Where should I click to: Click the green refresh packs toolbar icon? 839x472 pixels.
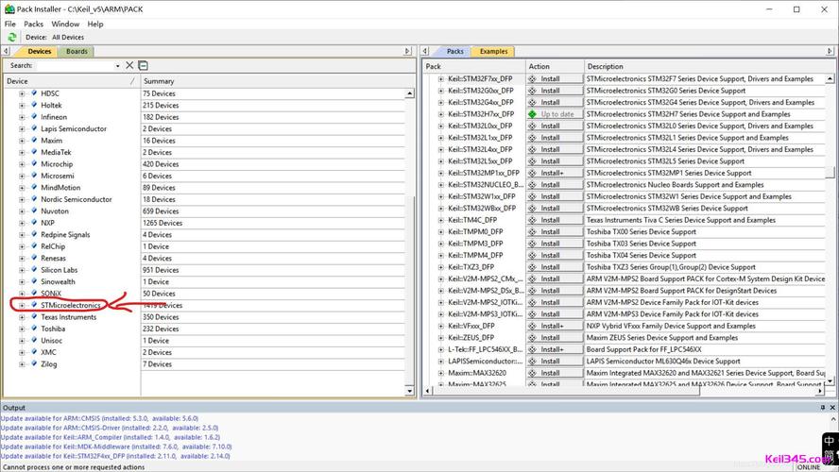[11, 38]
